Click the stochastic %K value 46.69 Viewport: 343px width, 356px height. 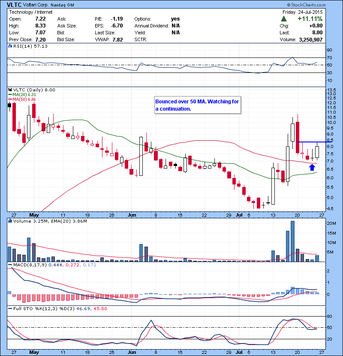coord(83,308)
